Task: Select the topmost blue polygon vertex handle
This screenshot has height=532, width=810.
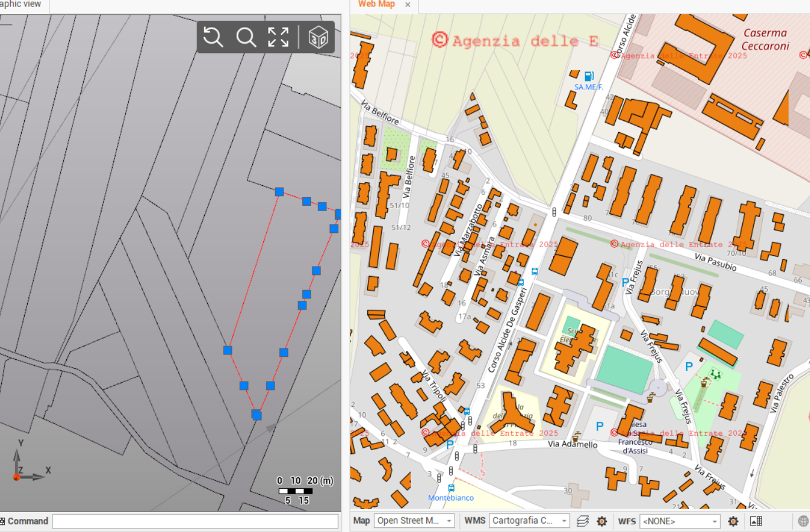Action: click(279, 192)
